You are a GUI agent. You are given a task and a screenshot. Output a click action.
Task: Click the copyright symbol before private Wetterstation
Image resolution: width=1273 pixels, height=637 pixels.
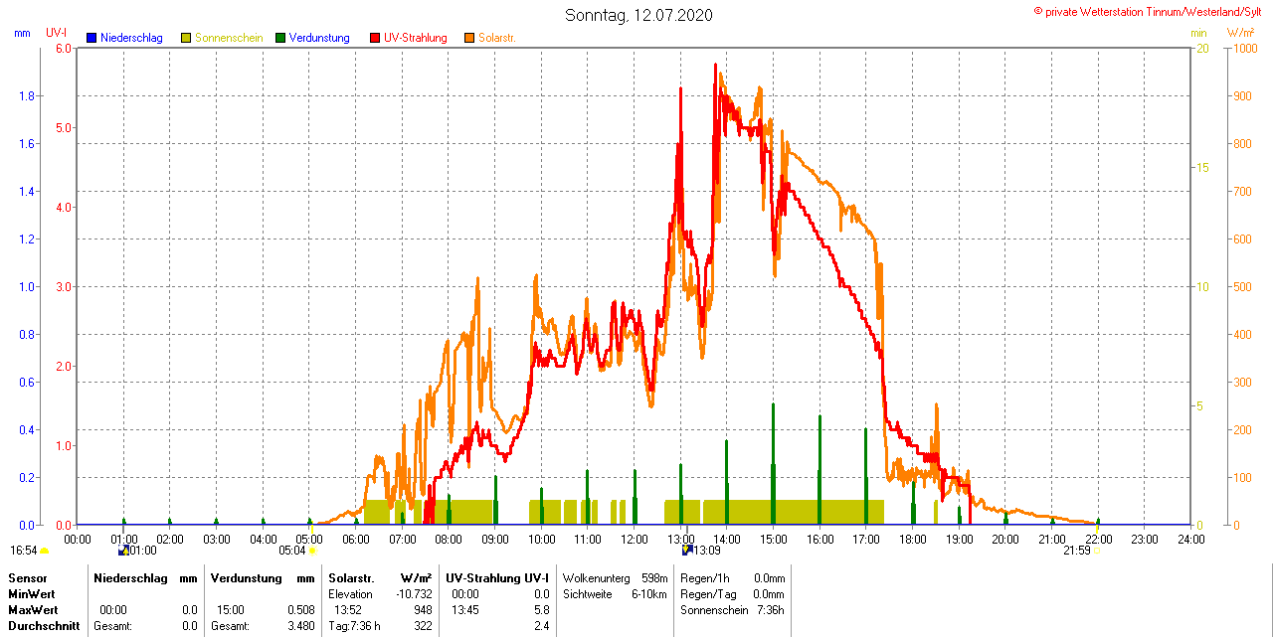(1038, 11)
